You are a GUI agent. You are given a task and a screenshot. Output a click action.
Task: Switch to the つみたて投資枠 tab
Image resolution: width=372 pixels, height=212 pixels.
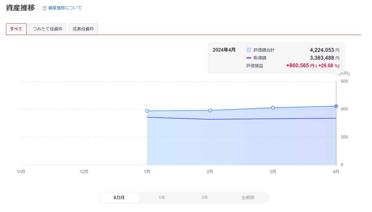click(48, 29)
